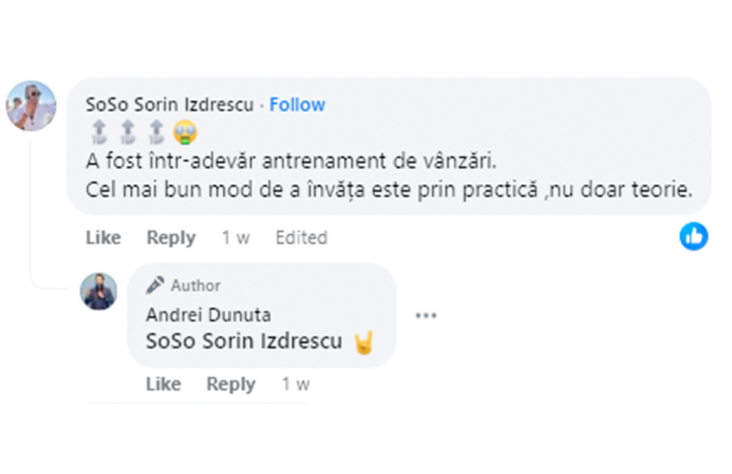Like SoSo Sorin Izdrescu's comment
The image size is (732, 474).
coord(103,238)
